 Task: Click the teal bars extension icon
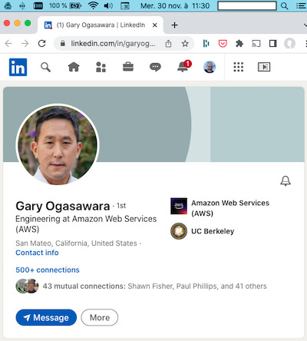pos(206,44)
